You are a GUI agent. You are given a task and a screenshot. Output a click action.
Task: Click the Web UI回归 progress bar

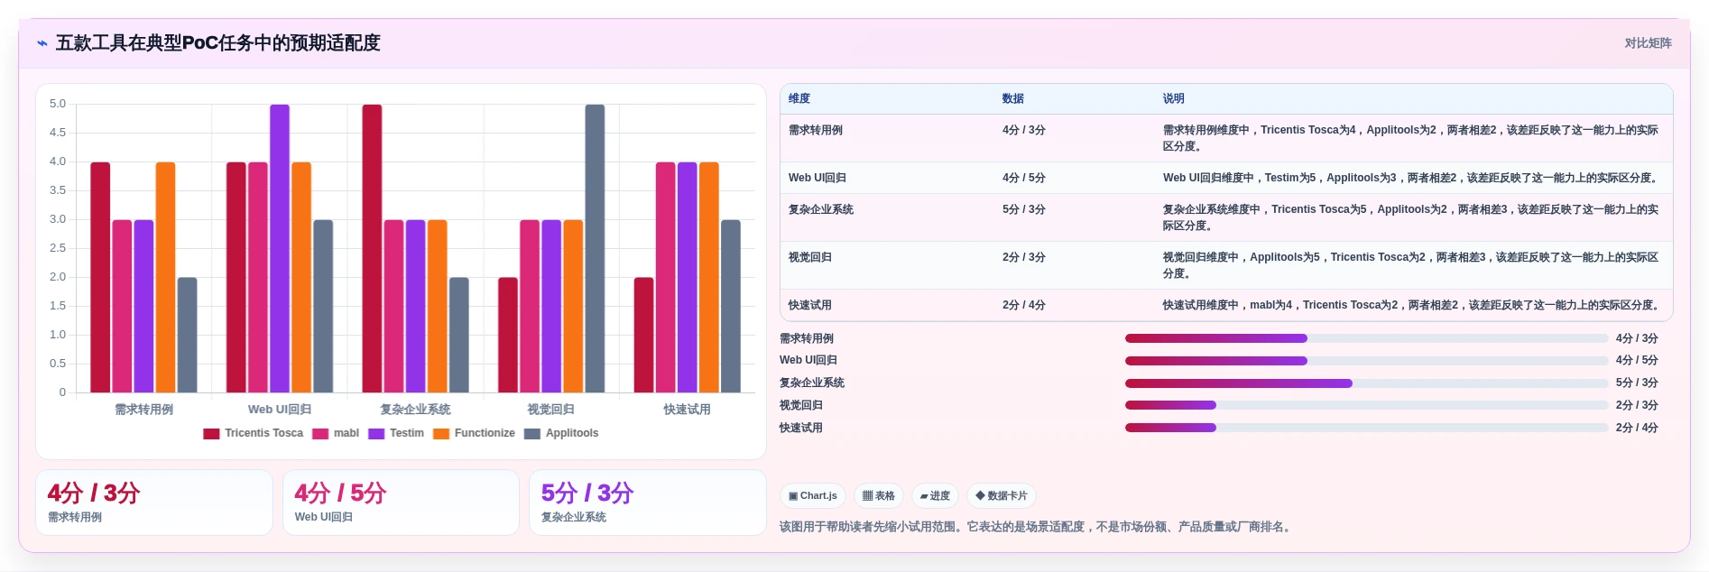(x=1366, y=361)
